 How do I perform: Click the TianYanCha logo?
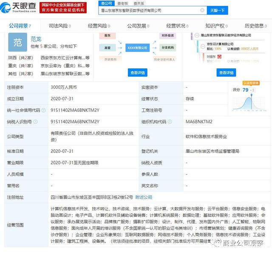[18, 8]
